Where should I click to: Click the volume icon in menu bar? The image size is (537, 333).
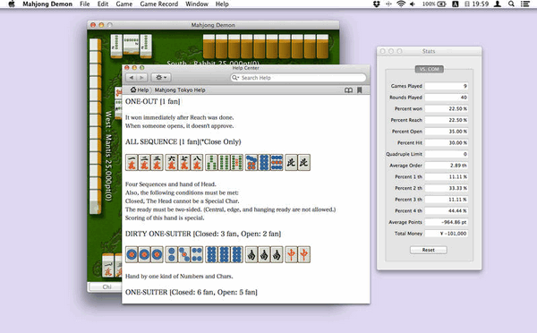(413, 4)
